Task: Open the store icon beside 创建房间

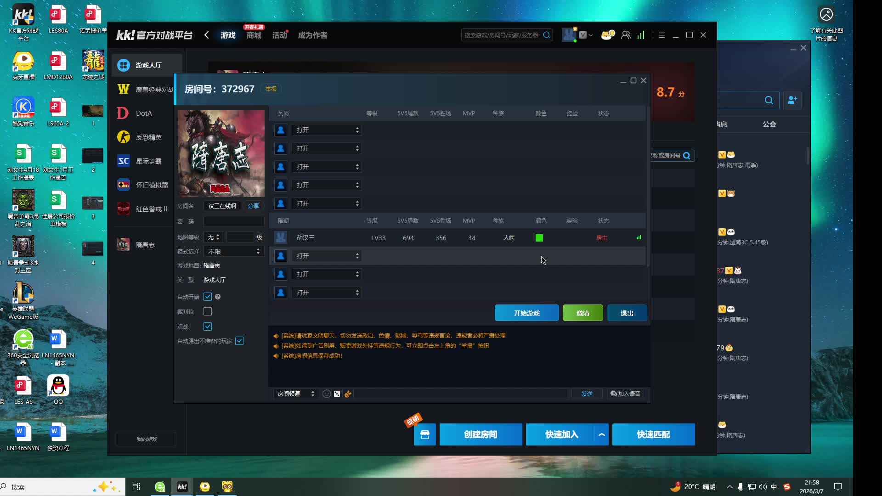Action: coord(424,434)
